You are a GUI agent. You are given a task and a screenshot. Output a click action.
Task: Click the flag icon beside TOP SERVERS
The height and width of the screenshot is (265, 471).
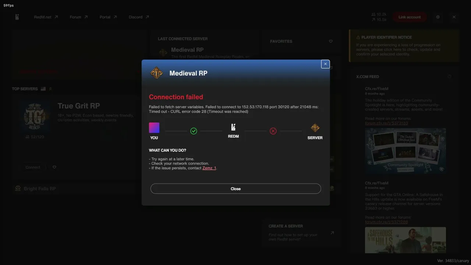click(43, 89)
